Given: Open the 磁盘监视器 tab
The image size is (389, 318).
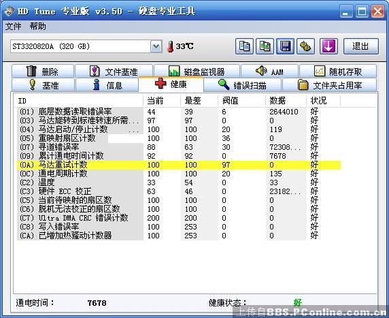Looking at the screenshot, I should click(x=197, y=71).
